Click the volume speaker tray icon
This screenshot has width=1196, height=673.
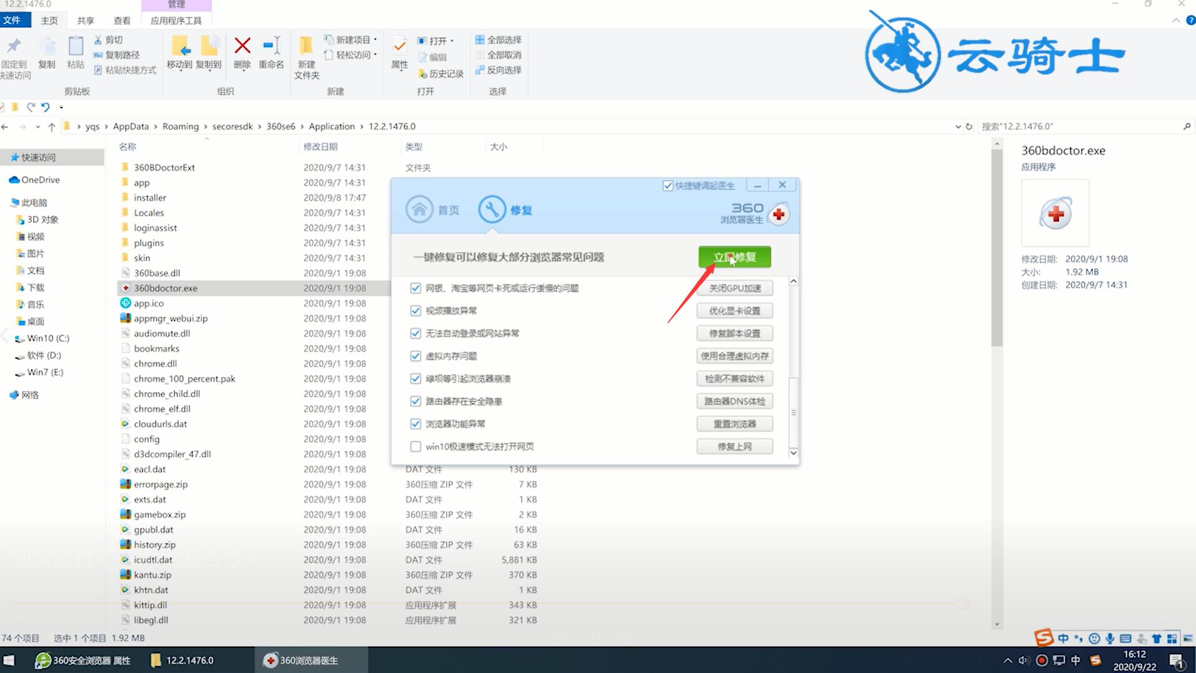tap(1024, 660)
